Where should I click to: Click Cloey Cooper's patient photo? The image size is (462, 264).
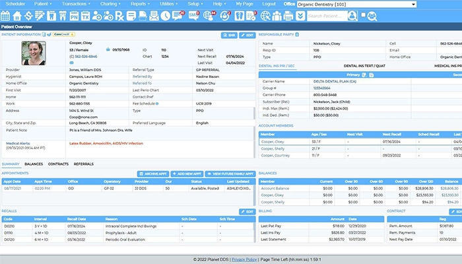[x=34, y=53]
